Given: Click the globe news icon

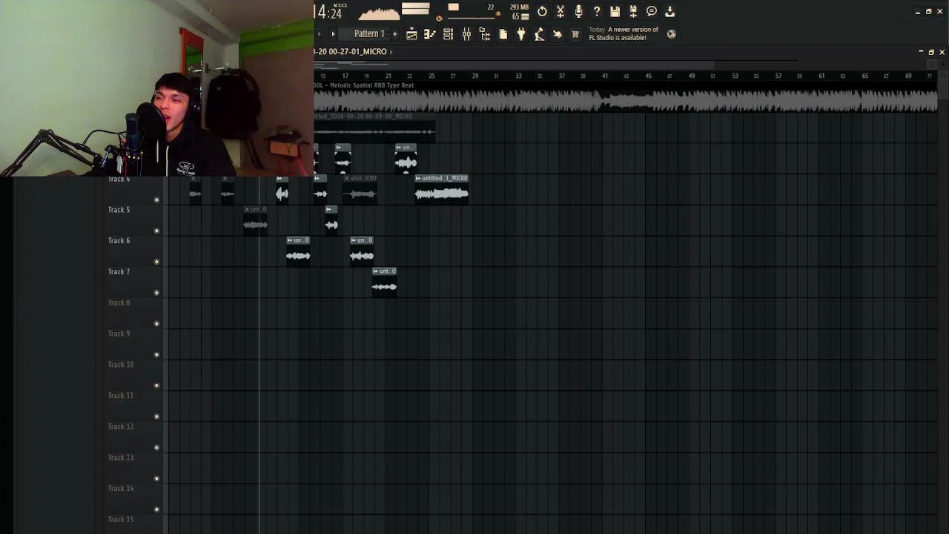Looking at the screenshot, I should point(671,34).
